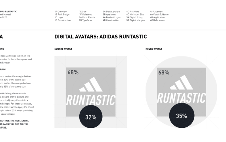Open the 2B Typefaces link
The image size is (226, 142).
[86, 20]
